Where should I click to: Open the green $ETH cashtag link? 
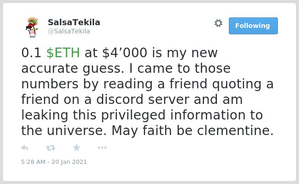point(63,53)
